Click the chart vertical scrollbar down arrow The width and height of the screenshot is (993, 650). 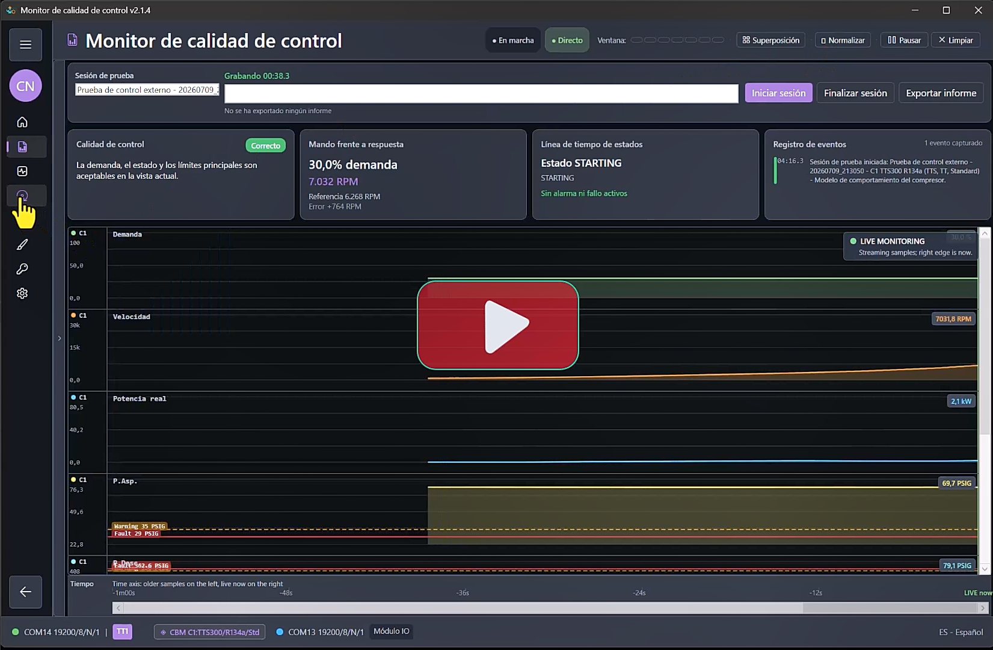(985, 568)
